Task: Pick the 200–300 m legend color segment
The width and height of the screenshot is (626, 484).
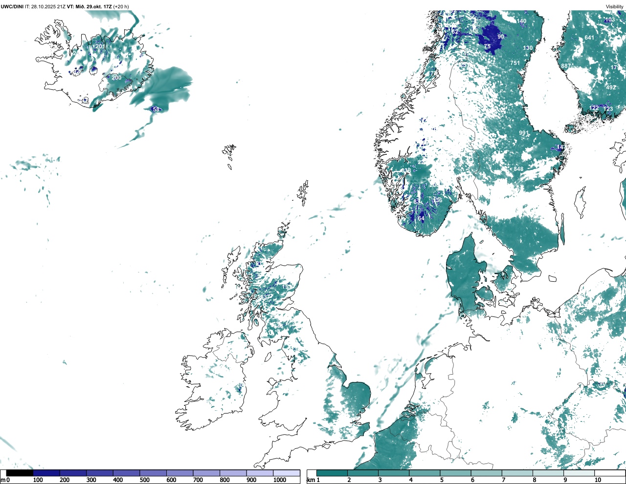Action: 73,473
